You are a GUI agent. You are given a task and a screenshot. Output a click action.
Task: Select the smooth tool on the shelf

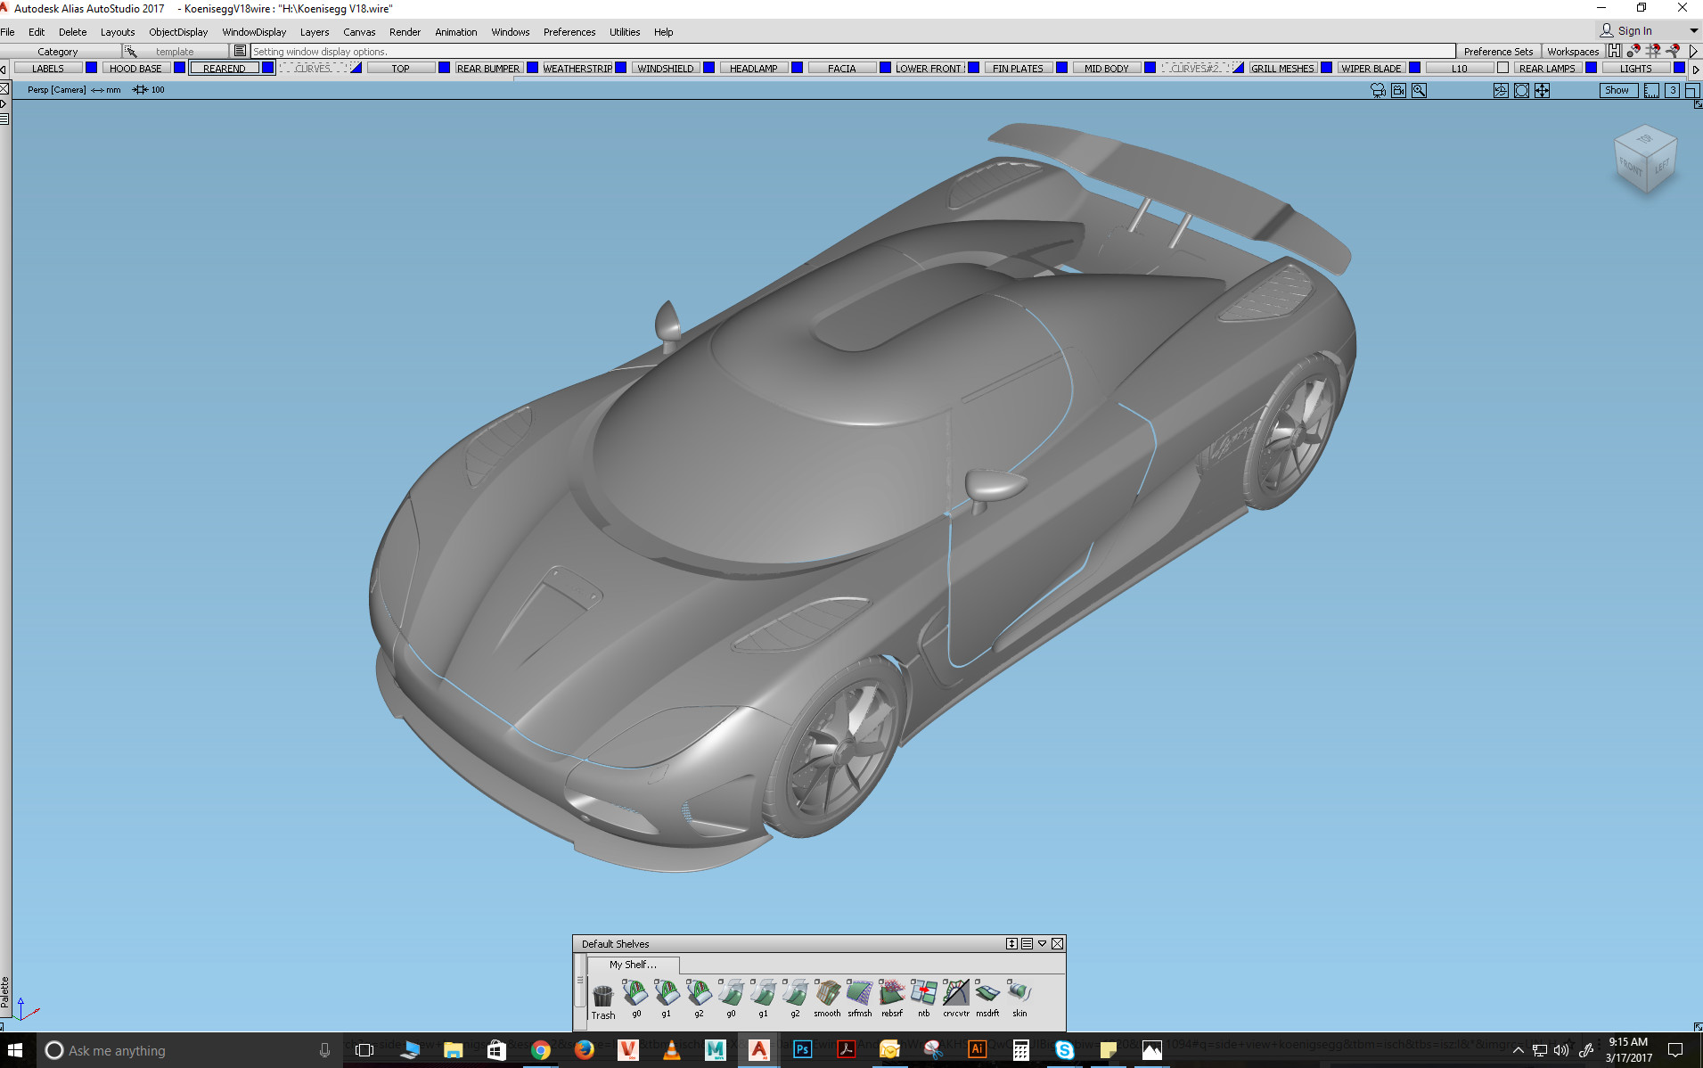827,993
